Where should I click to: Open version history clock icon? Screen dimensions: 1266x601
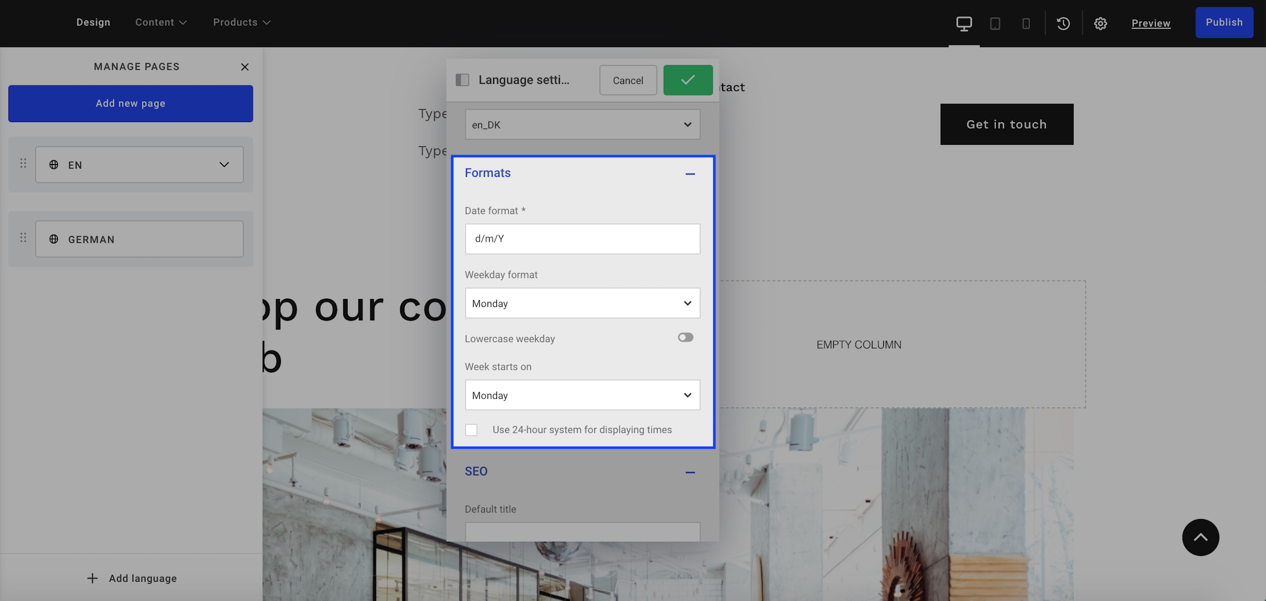(1063, 23)
